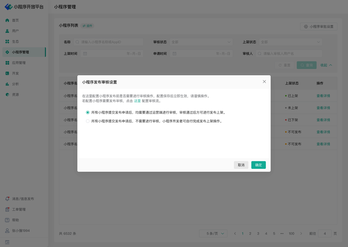Expand the 审核状态 dropdown
The height and width of the screenshot is (247, 348).
point(201,42)
